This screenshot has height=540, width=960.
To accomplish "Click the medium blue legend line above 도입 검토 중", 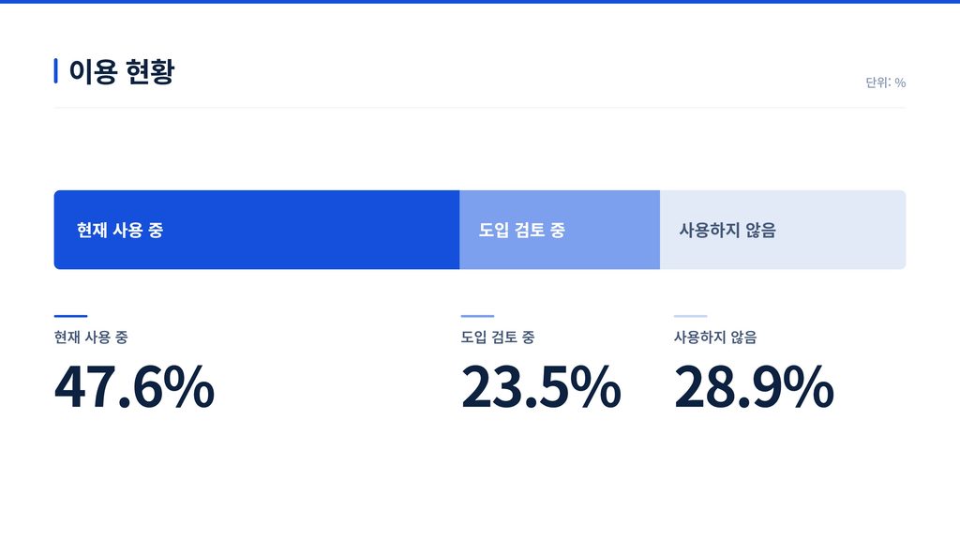I will pos(477,316).
